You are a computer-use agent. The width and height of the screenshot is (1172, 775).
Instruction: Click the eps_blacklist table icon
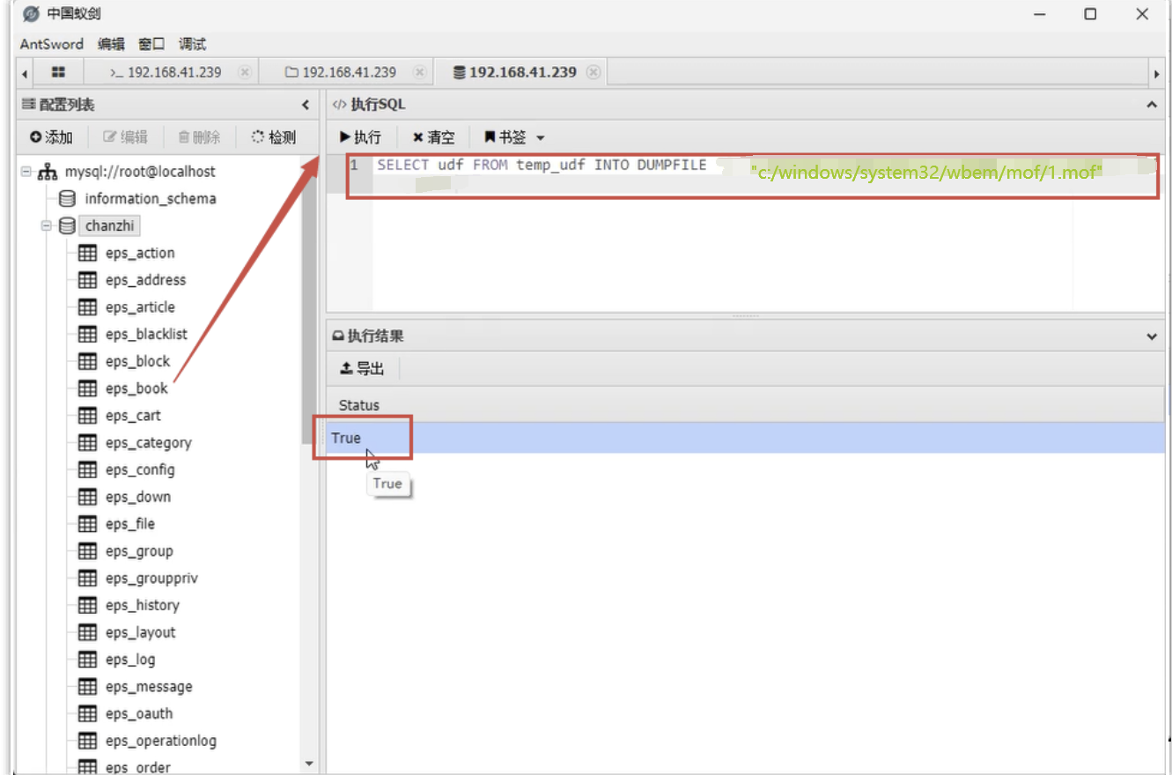88,335
